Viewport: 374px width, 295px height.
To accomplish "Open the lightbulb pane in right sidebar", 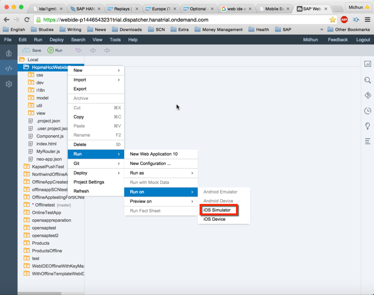I will [x=367, y=126].
